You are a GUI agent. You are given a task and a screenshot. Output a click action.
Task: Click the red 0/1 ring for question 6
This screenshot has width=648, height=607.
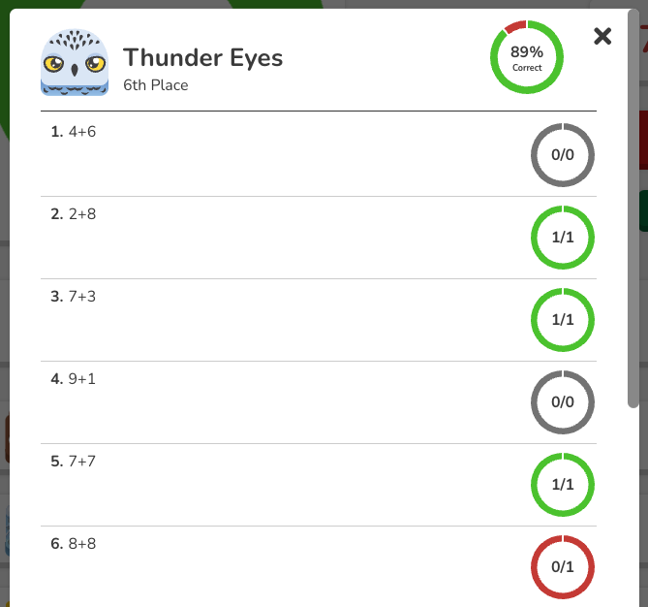pyautogui.click(x=563, y=567)
